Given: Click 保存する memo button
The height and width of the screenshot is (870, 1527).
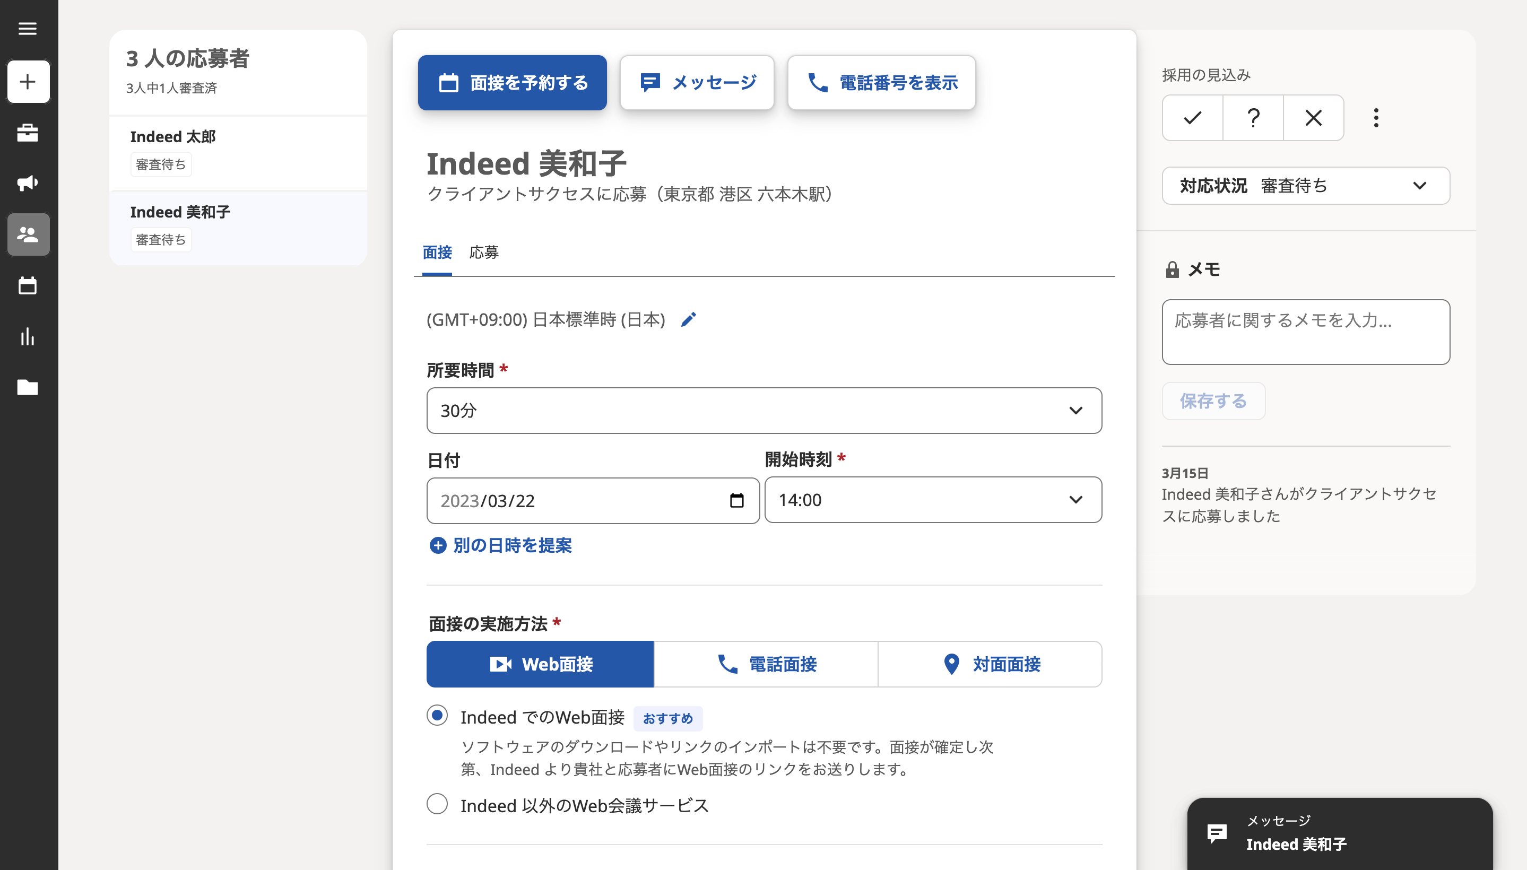Looking at the screenshot, I should (x=1213, y=401).
